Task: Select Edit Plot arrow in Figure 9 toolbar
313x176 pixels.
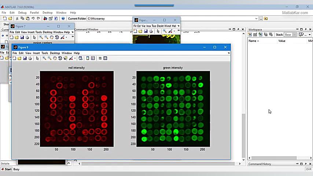Action: coord(37,58)
